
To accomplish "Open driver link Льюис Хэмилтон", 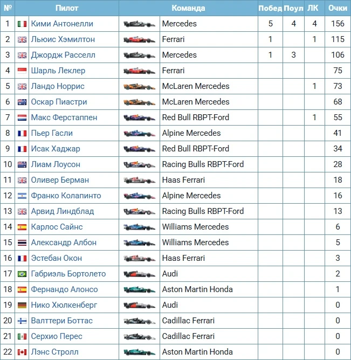I will [x=63, y=39].
